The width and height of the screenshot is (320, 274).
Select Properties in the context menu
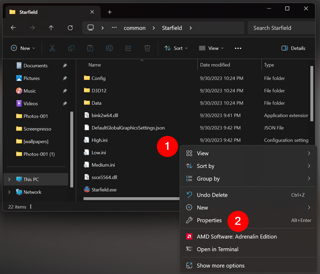209,220
